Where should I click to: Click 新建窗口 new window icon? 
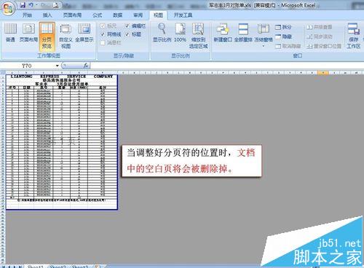[223, 33]
